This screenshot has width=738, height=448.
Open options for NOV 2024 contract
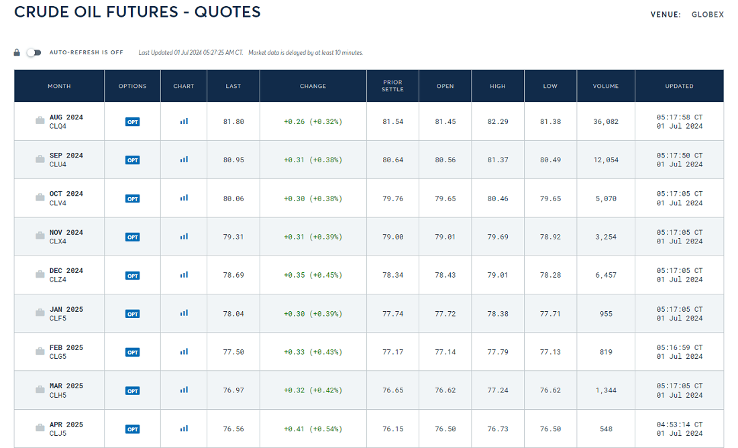point(133,237)
